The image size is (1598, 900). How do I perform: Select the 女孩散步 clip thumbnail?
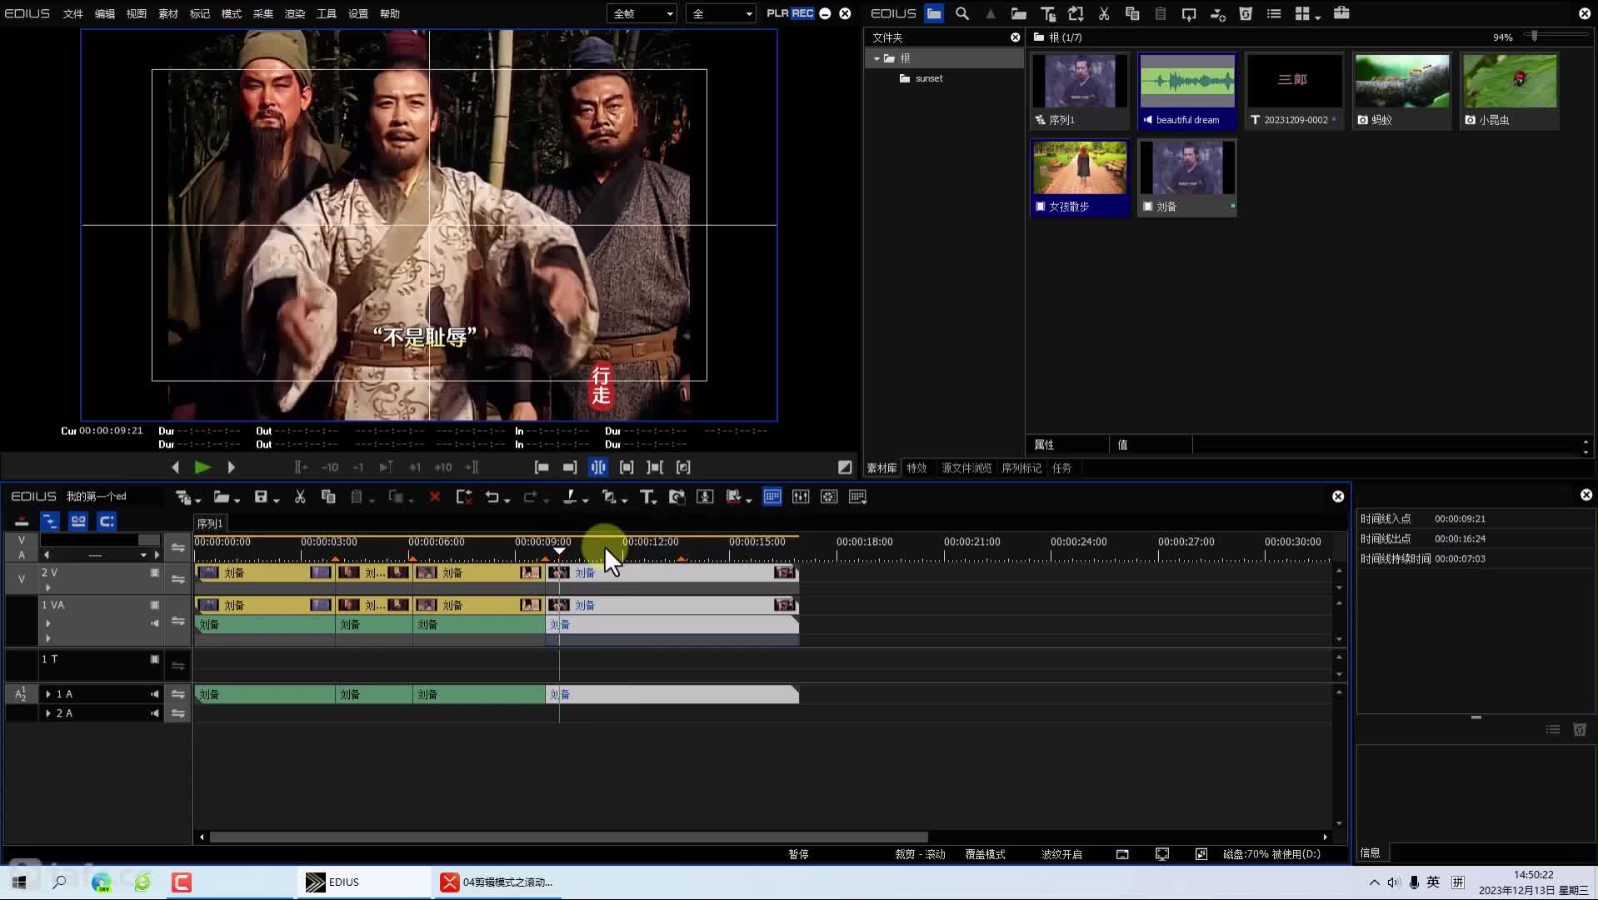point(1080,177)
